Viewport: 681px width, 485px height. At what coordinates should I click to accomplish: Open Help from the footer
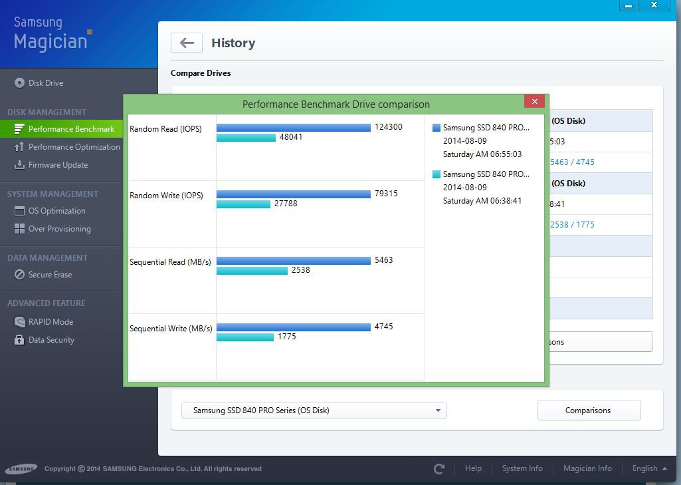[x=473, y=468]
